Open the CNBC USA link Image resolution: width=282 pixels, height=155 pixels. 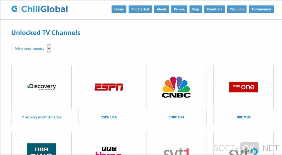176,117
